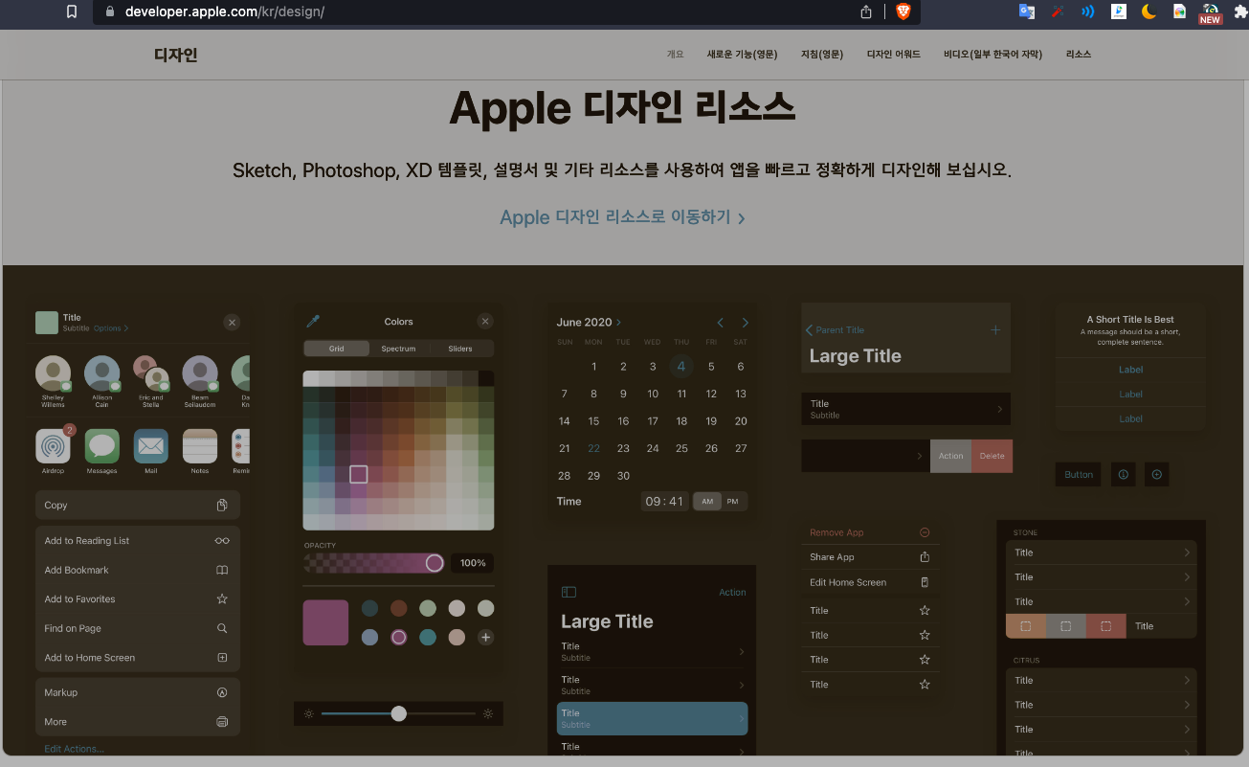
Task: Click the red Delete swipe button
Action: pyautogui.click(x=992, y=456)
